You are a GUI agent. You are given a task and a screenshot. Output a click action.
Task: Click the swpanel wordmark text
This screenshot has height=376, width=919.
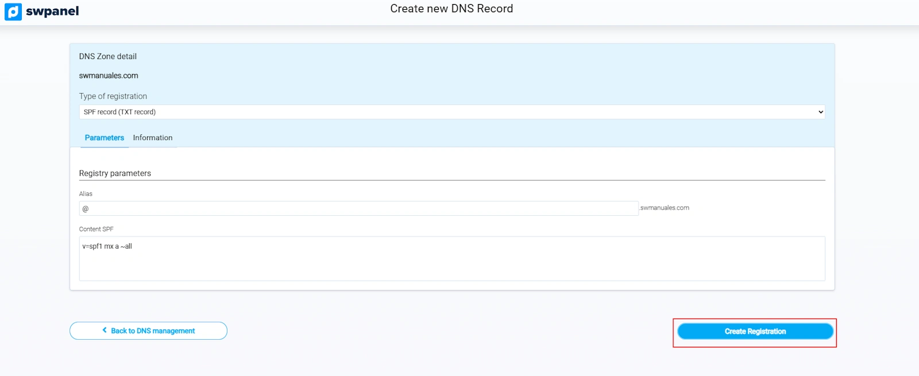[52, 11]
